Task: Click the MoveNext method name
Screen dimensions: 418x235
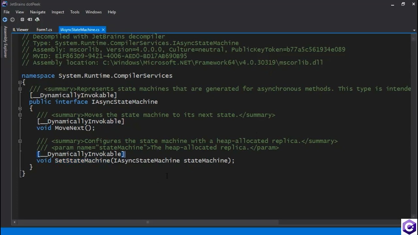Action: [70, 128]
